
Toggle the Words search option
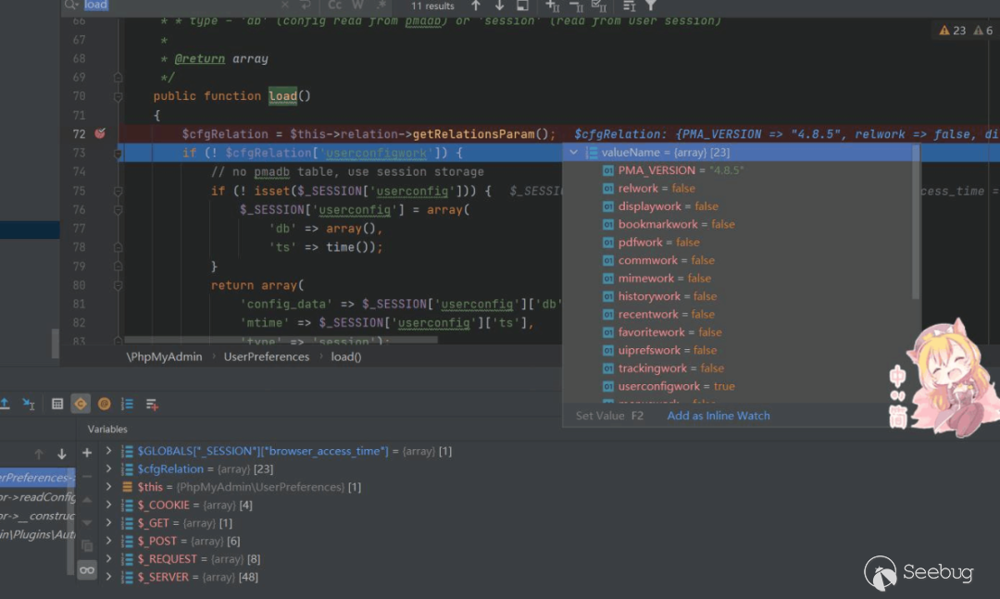[357, 6]
